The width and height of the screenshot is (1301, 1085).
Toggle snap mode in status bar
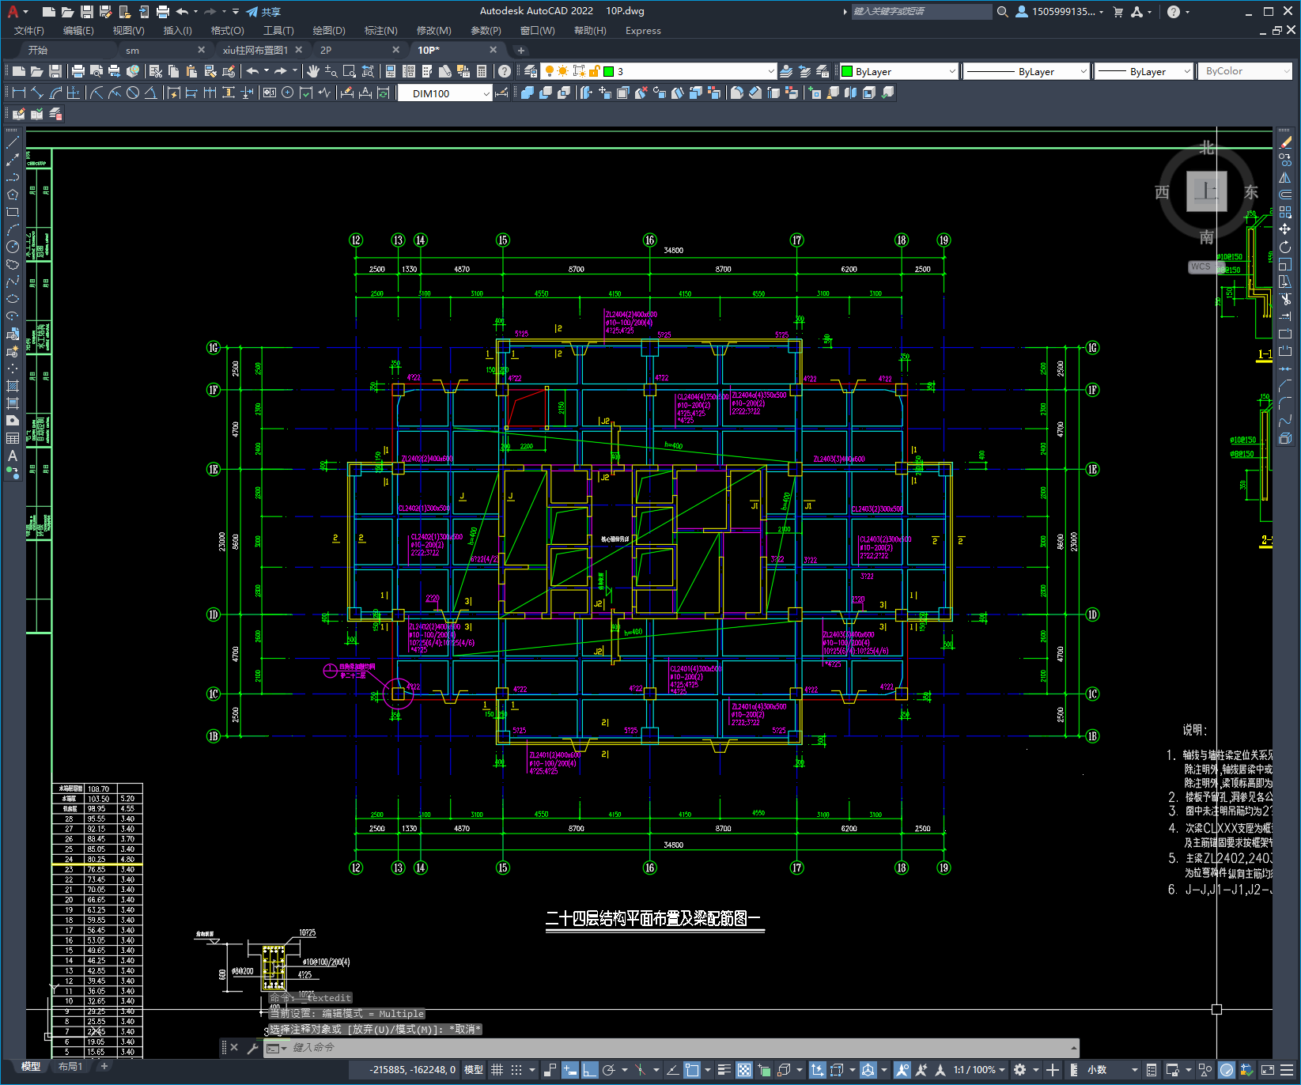click(516, 1070)
